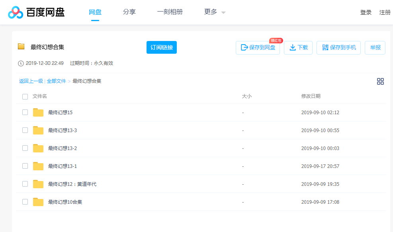
Task: Sort by the 修改日期 column header
Action: pyautogui.click(x=311, y=96)
